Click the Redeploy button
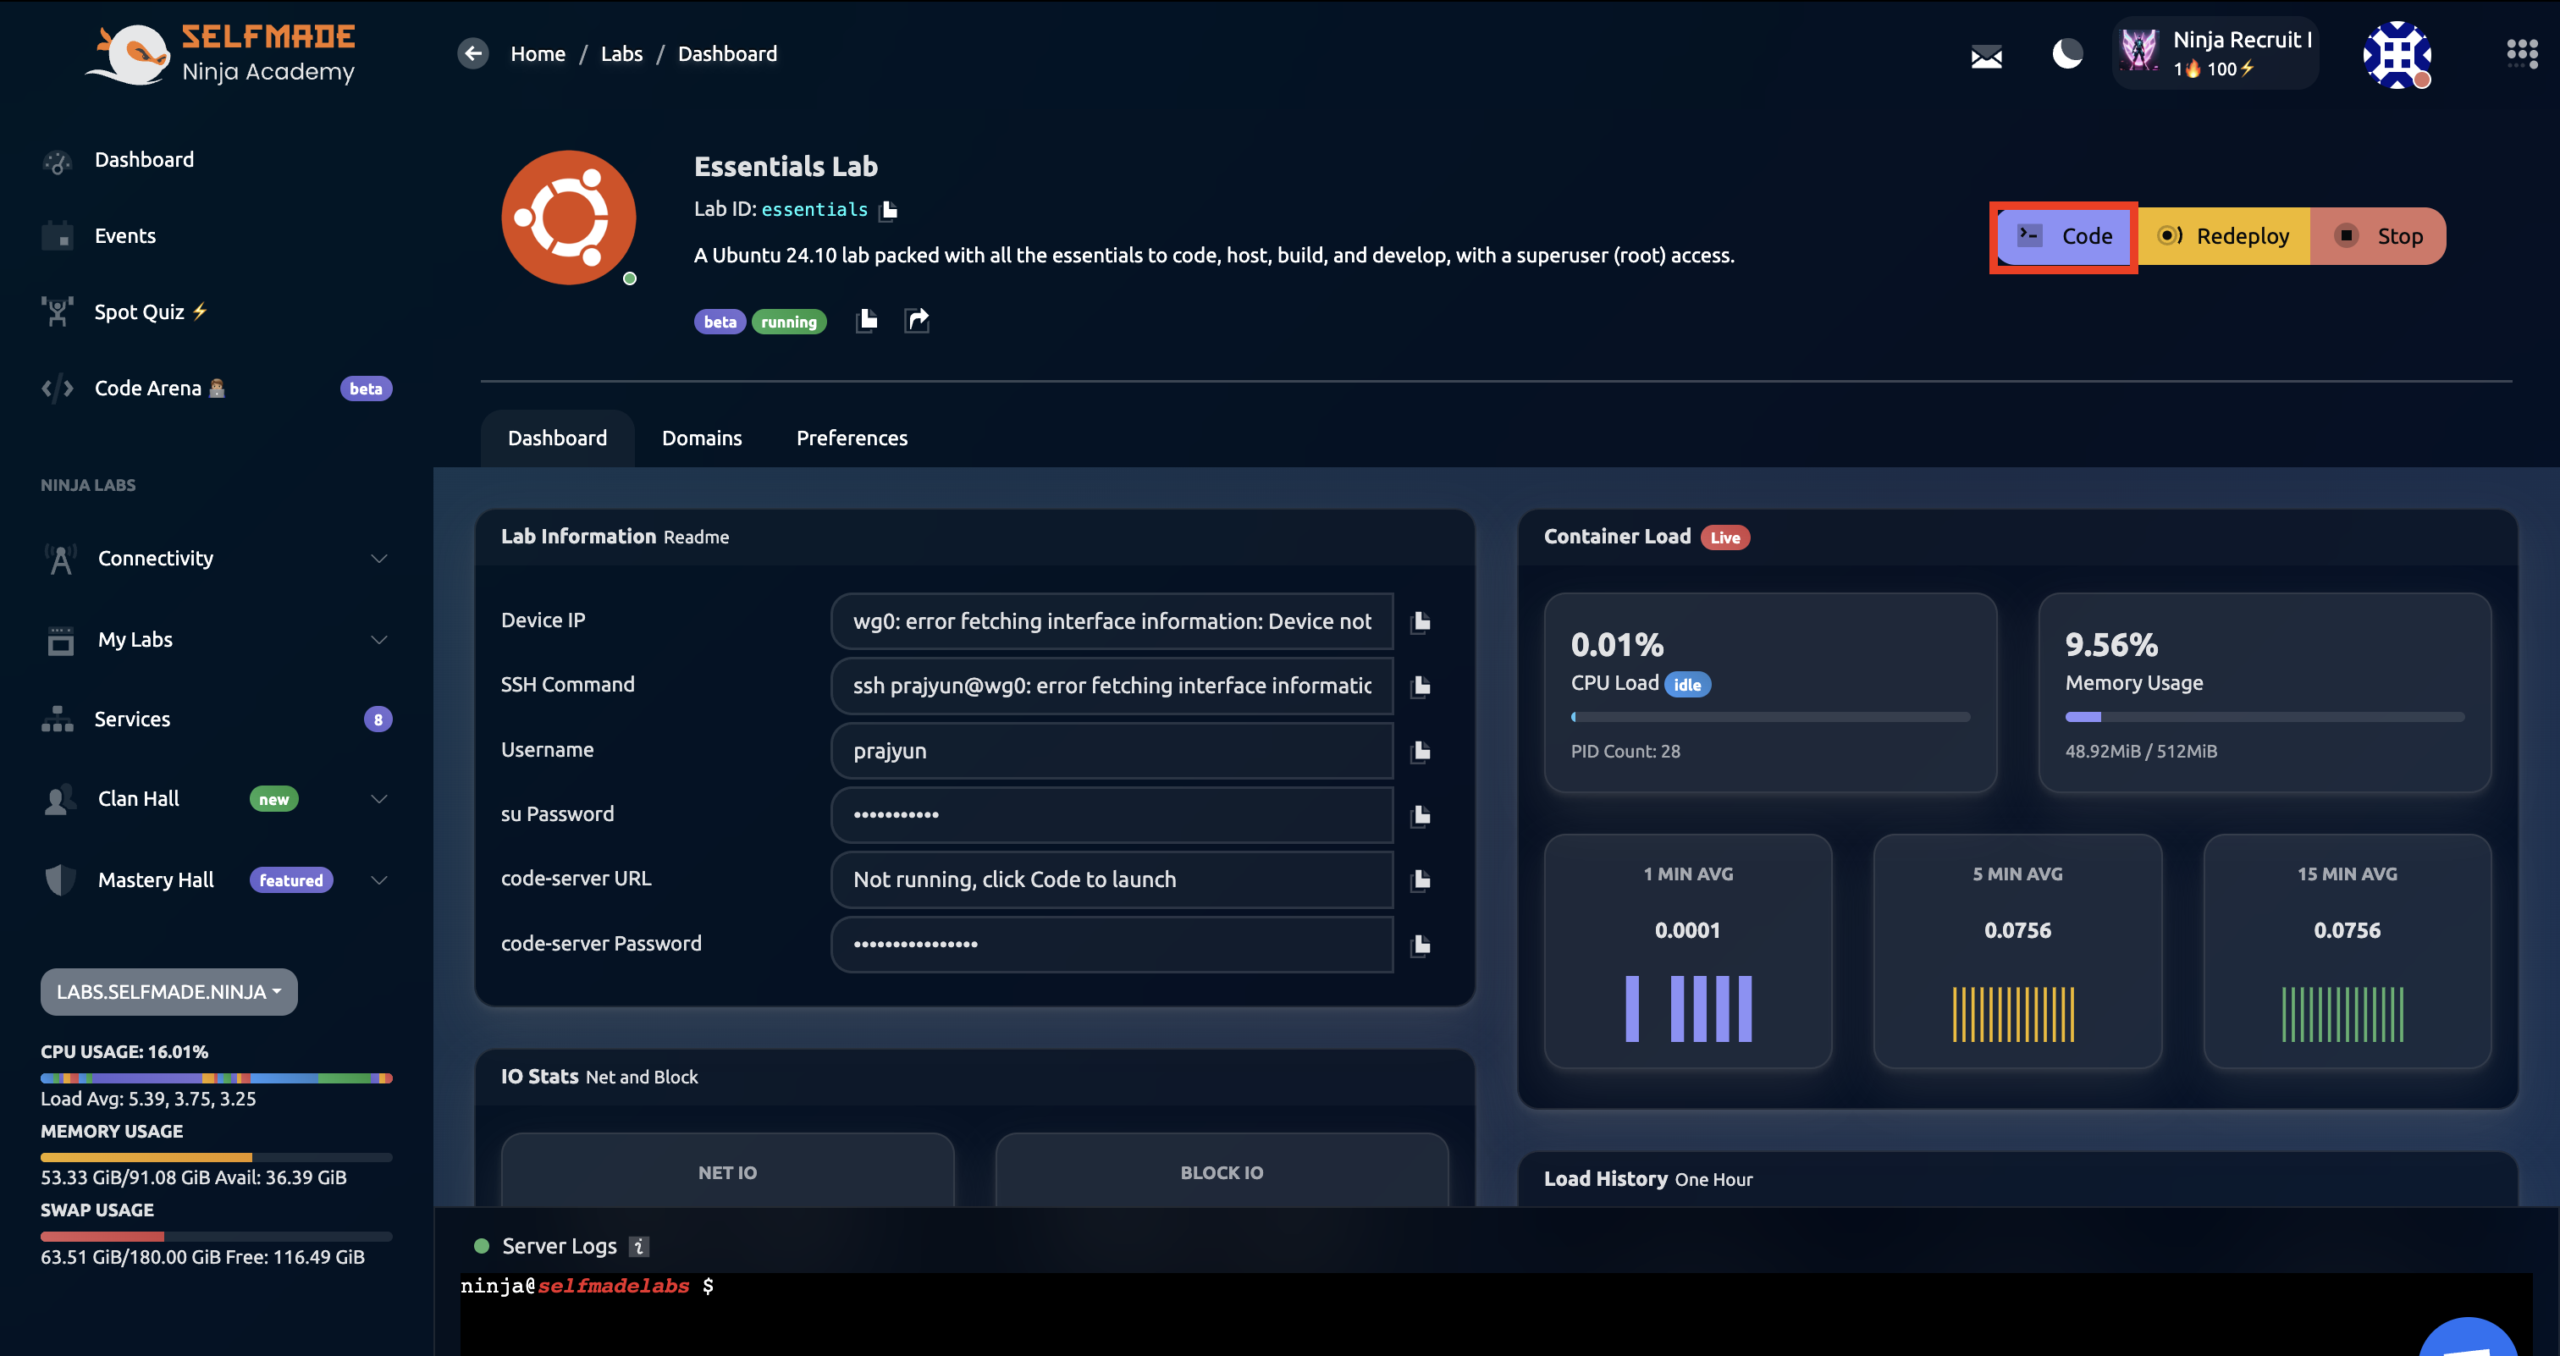 (x=2224, y=236)
